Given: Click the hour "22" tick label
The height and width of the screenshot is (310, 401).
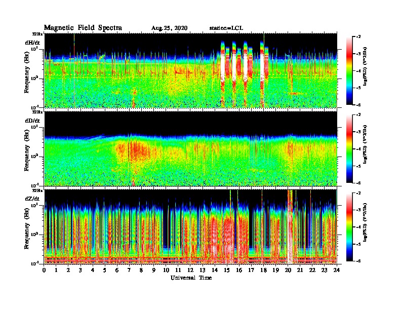Looking at the screenshot, I should tap(312, 270).
